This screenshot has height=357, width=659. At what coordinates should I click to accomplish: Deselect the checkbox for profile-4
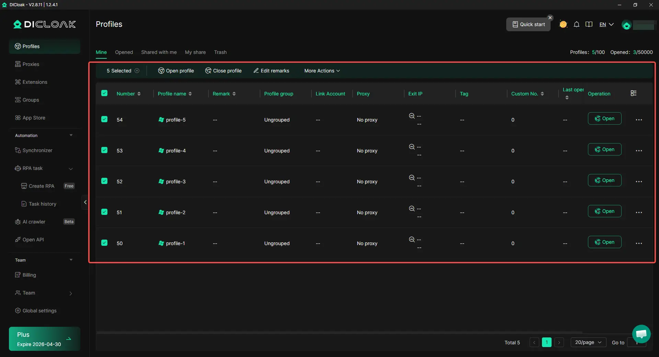coord(104,150)
